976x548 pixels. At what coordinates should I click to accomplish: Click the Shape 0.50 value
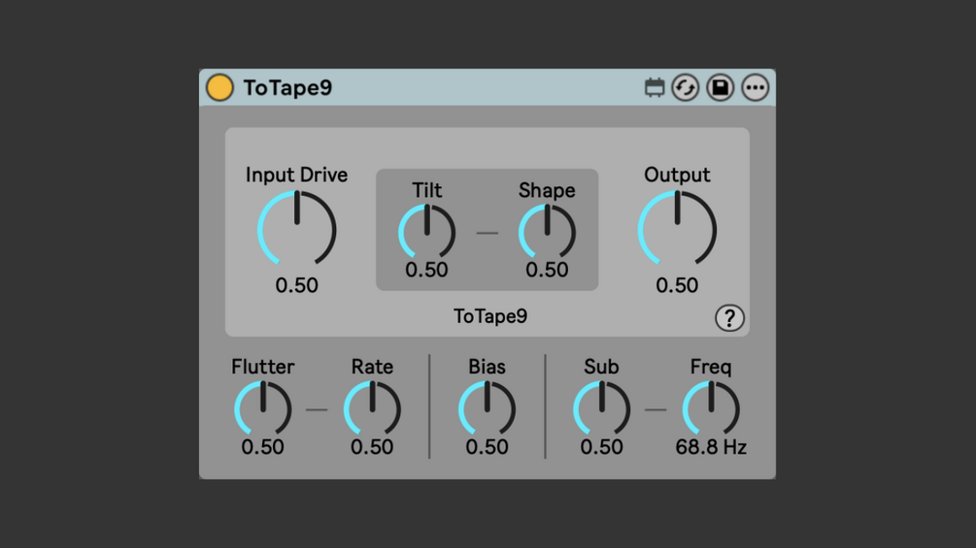tap(547, 270)
